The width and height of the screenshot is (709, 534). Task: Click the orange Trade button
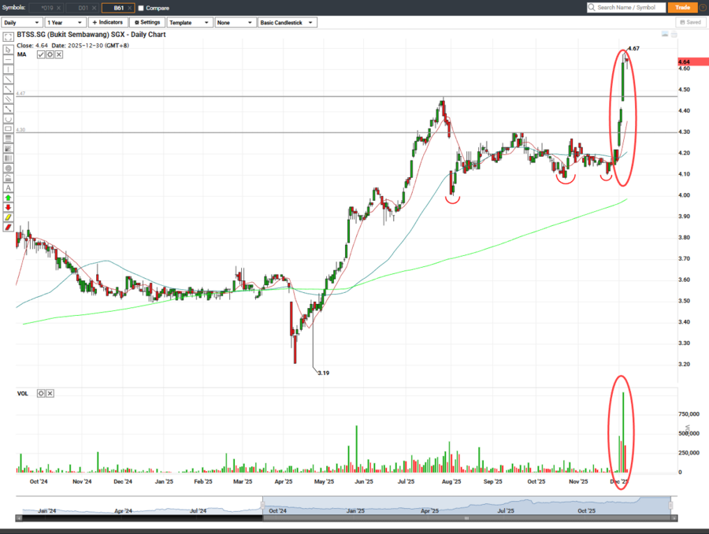(x=683, y=7)
